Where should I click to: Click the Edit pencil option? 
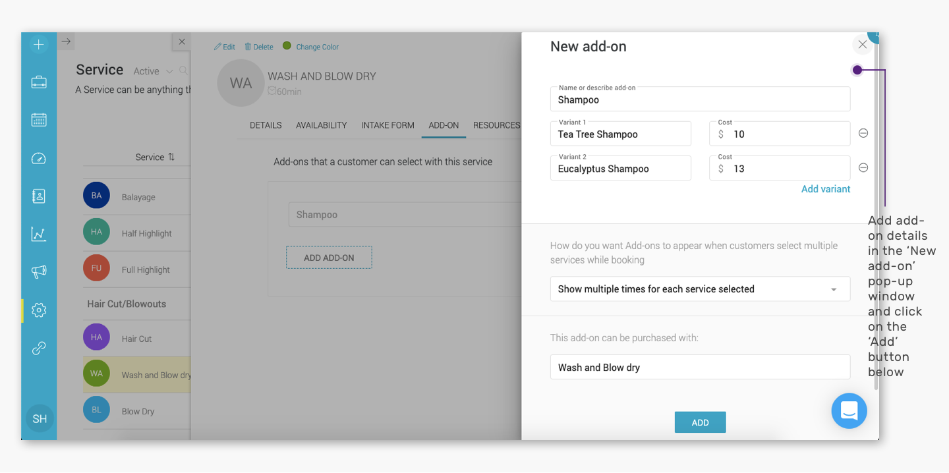225,47
